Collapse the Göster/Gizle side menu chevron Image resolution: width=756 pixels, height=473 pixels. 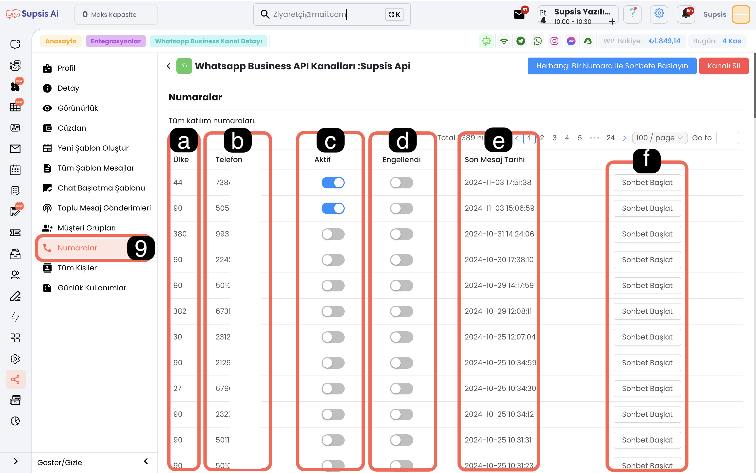(x=146, y=461)
